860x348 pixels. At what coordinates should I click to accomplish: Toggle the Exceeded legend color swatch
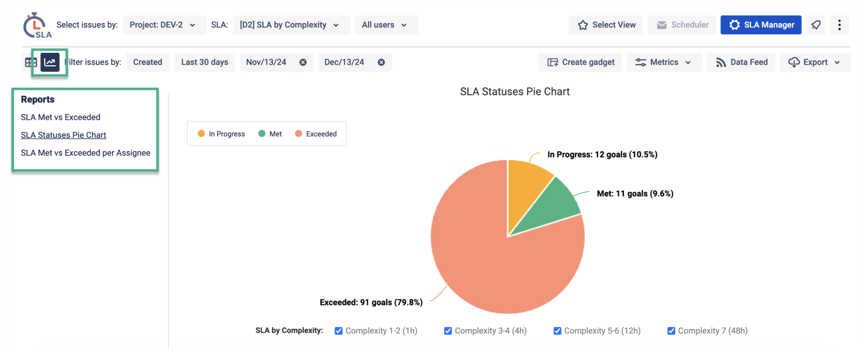click(x=299, y=134)
